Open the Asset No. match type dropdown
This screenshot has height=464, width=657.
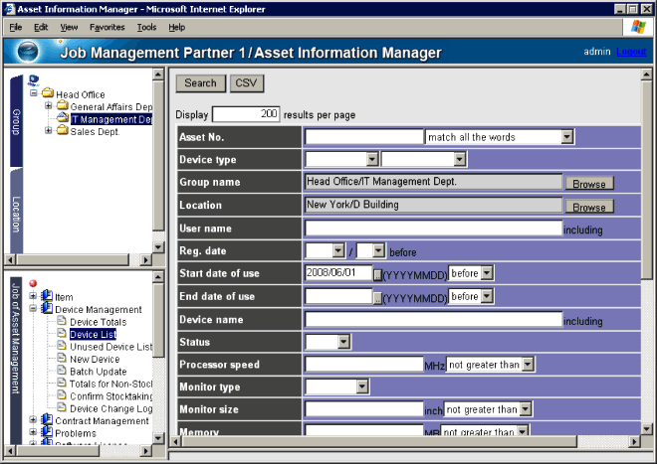(x=567, y=137)
